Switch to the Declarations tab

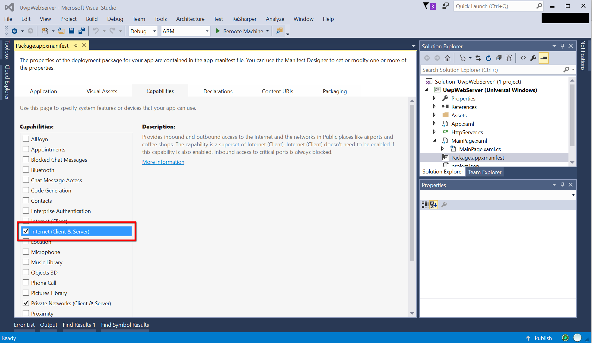coord(218,91)
